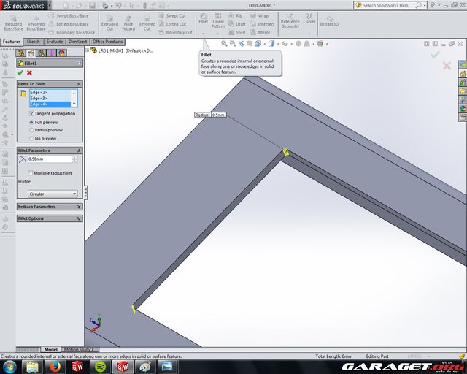Image resolution: width=467 pixels, height=374 pixels.
Task: Open Firefox from the taskbar
Action: [x=56, y=366]
